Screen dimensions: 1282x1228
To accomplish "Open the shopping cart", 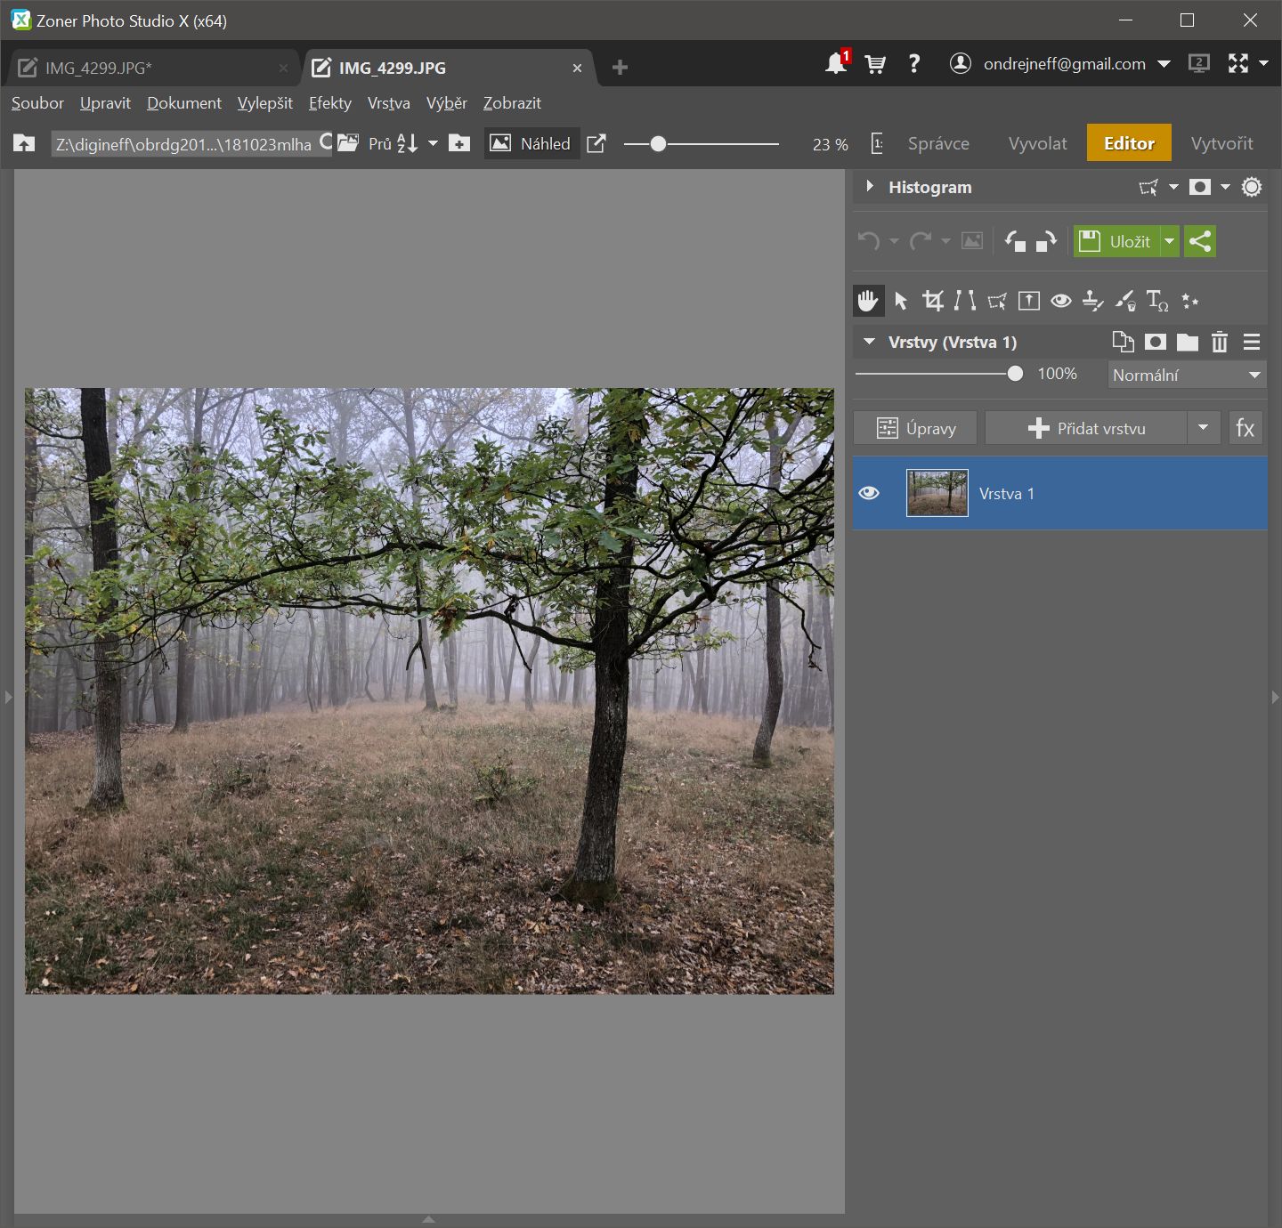I will 875,64.
